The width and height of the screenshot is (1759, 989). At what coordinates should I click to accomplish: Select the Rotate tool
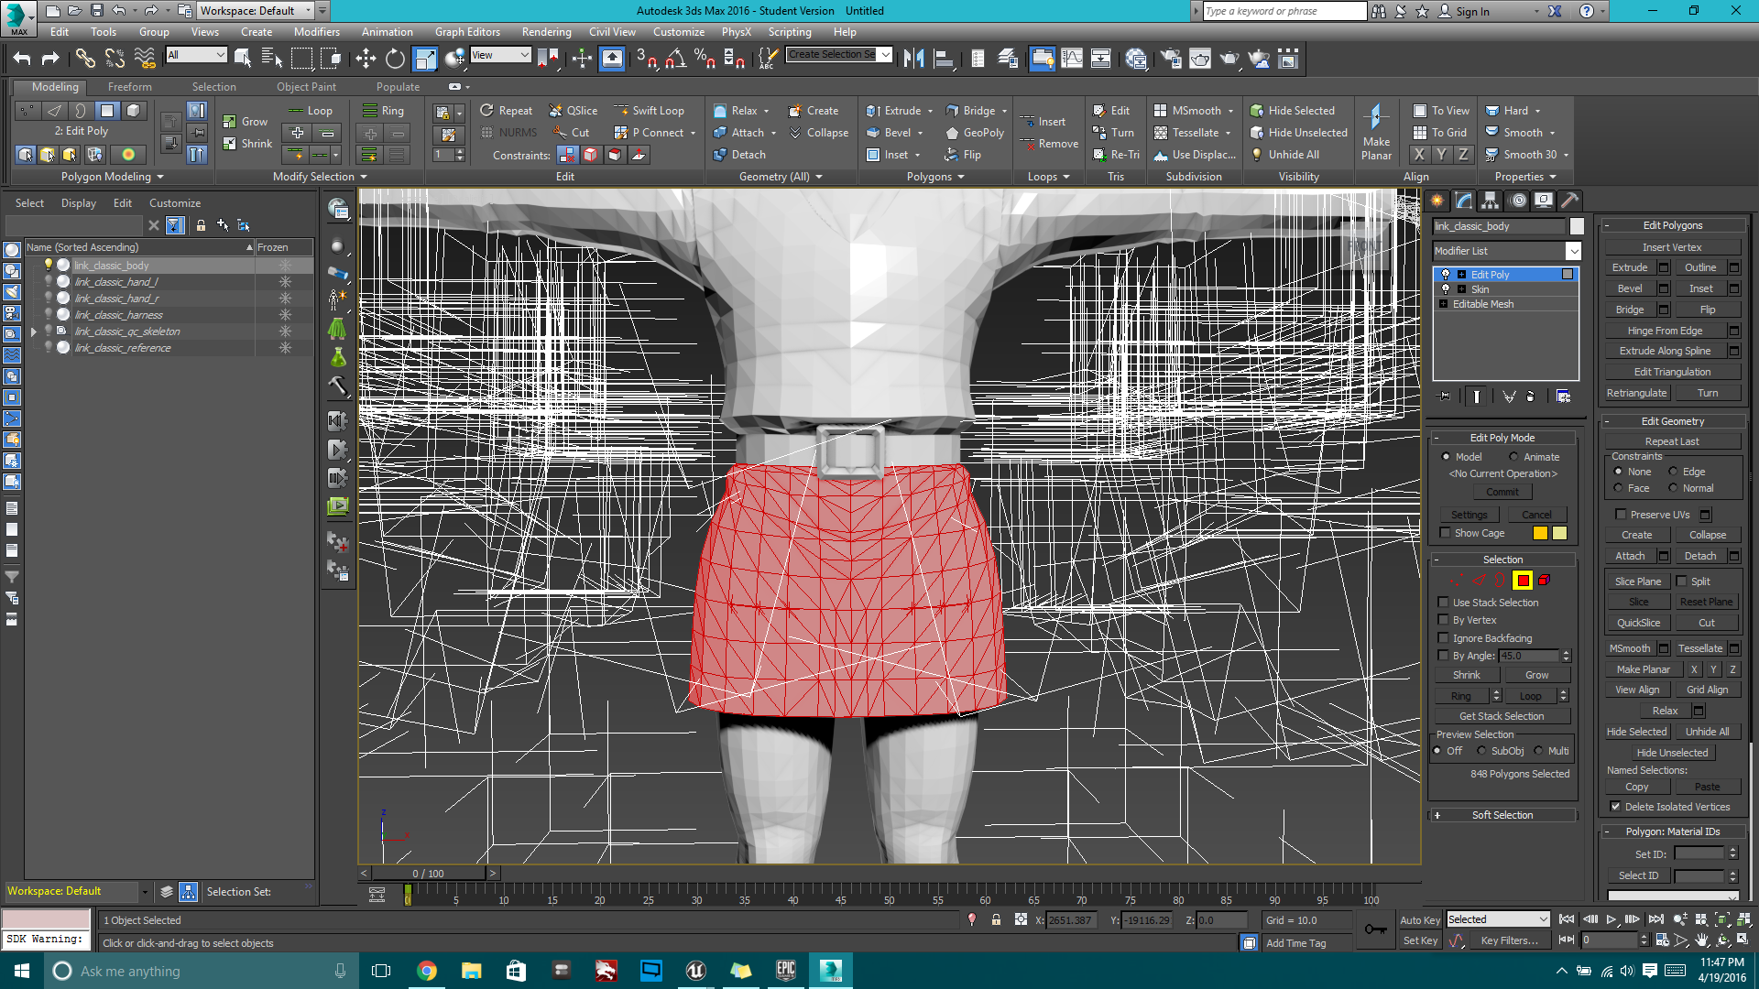394,58
